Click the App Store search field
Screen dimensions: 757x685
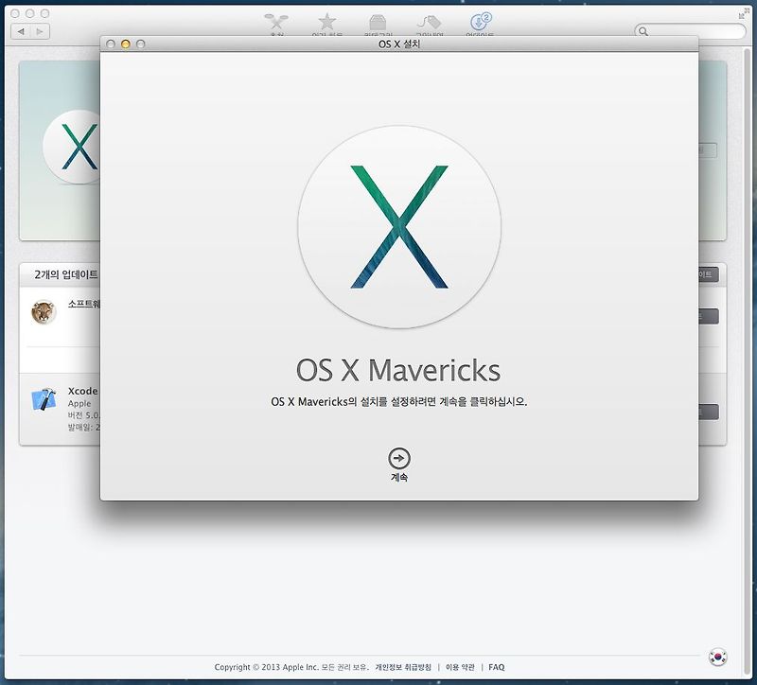pyautogui.click(x=691, y=31)
